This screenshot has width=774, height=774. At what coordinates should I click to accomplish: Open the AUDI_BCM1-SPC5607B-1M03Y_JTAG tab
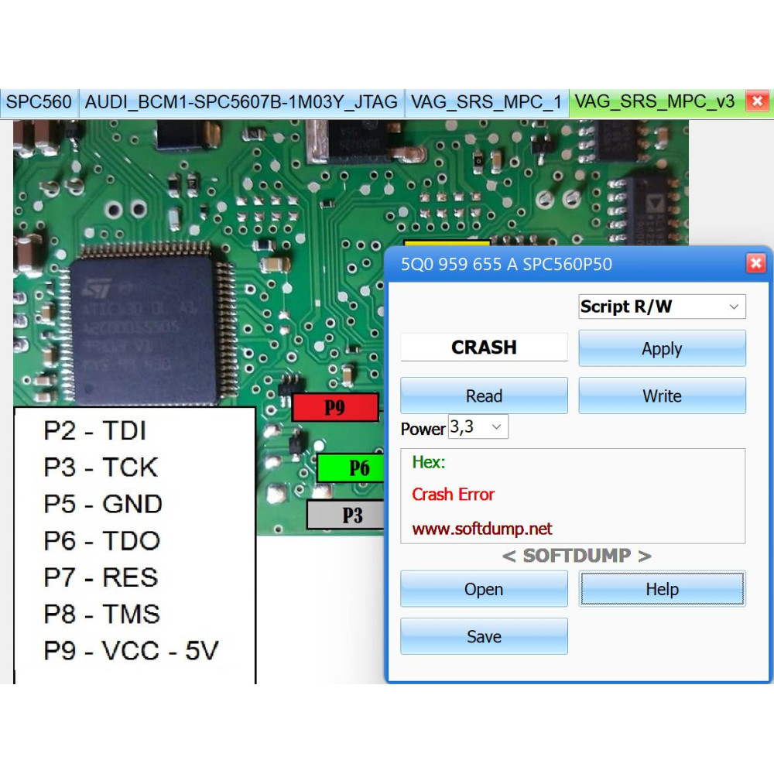coord(241,102)
